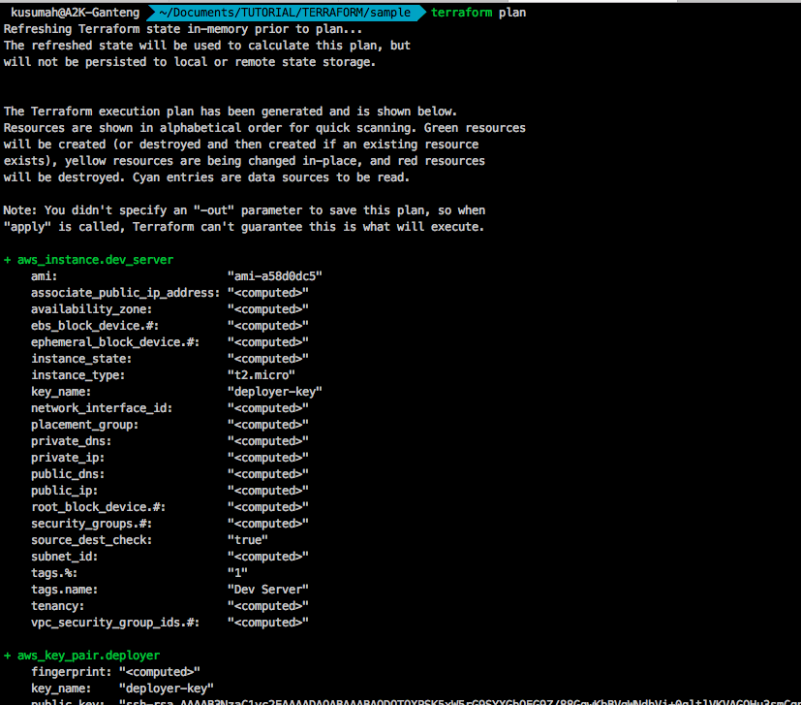Click the associate_public_ip_address attribute name

tap(125, 293)
